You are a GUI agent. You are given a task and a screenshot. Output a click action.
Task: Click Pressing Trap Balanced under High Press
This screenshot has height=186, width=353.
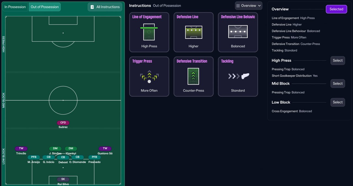click(288, 69)
